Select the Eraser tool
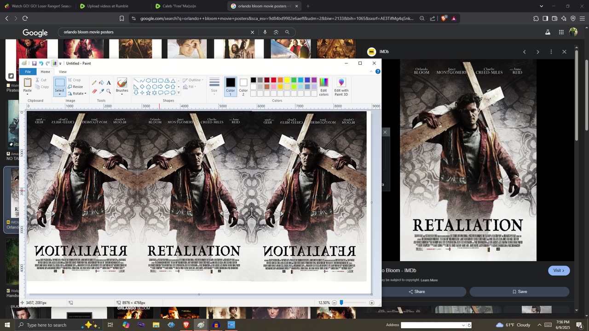Image resolution: width=589 pixels, height=331 pixels. point(94,91)
